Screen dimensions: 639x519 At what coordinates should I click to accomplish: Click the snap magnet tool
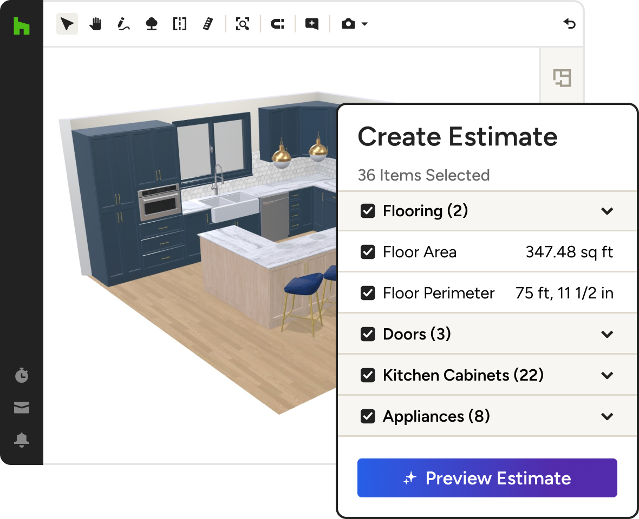[277, 24]
